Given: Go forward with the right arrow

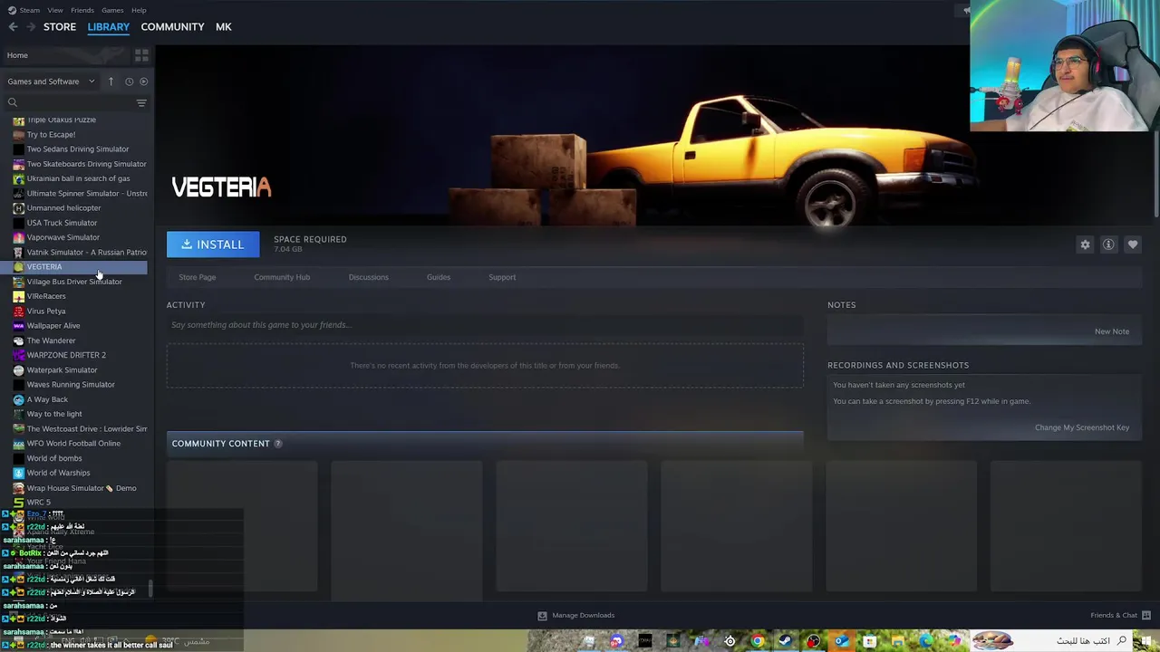Looking at the screenshot, I should [x=31, y=27].
